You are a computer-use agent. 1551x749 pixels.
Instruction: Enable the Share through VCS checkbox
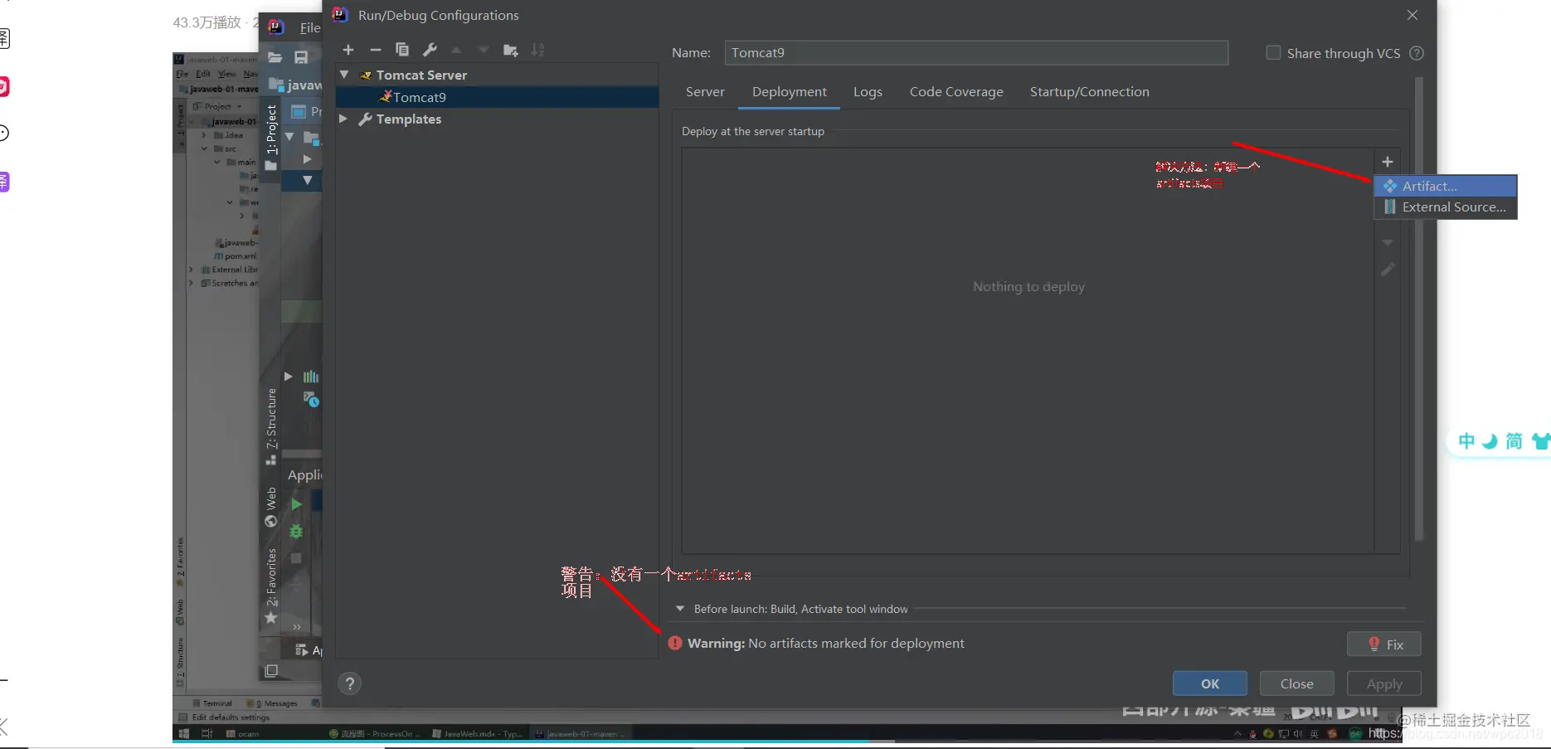1273,52
